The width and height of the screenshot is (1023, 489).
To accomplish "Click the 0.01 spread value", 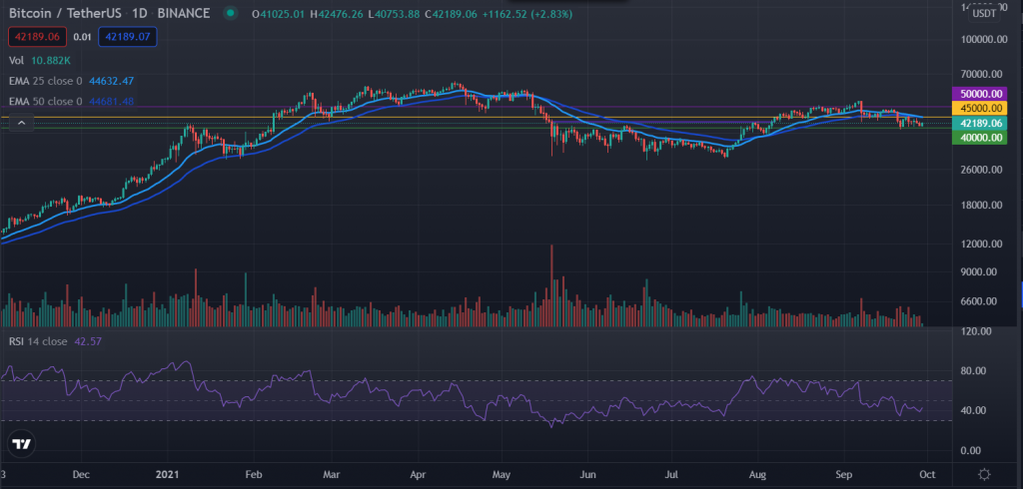I will (82, 37).
